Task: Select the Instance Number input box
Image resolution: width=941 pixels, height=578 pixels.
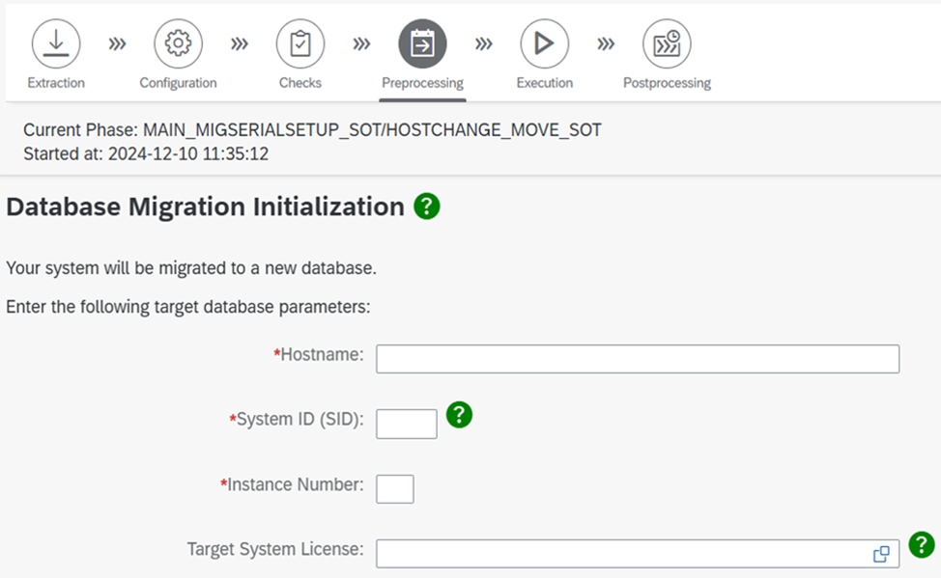Action: (394, 488)
